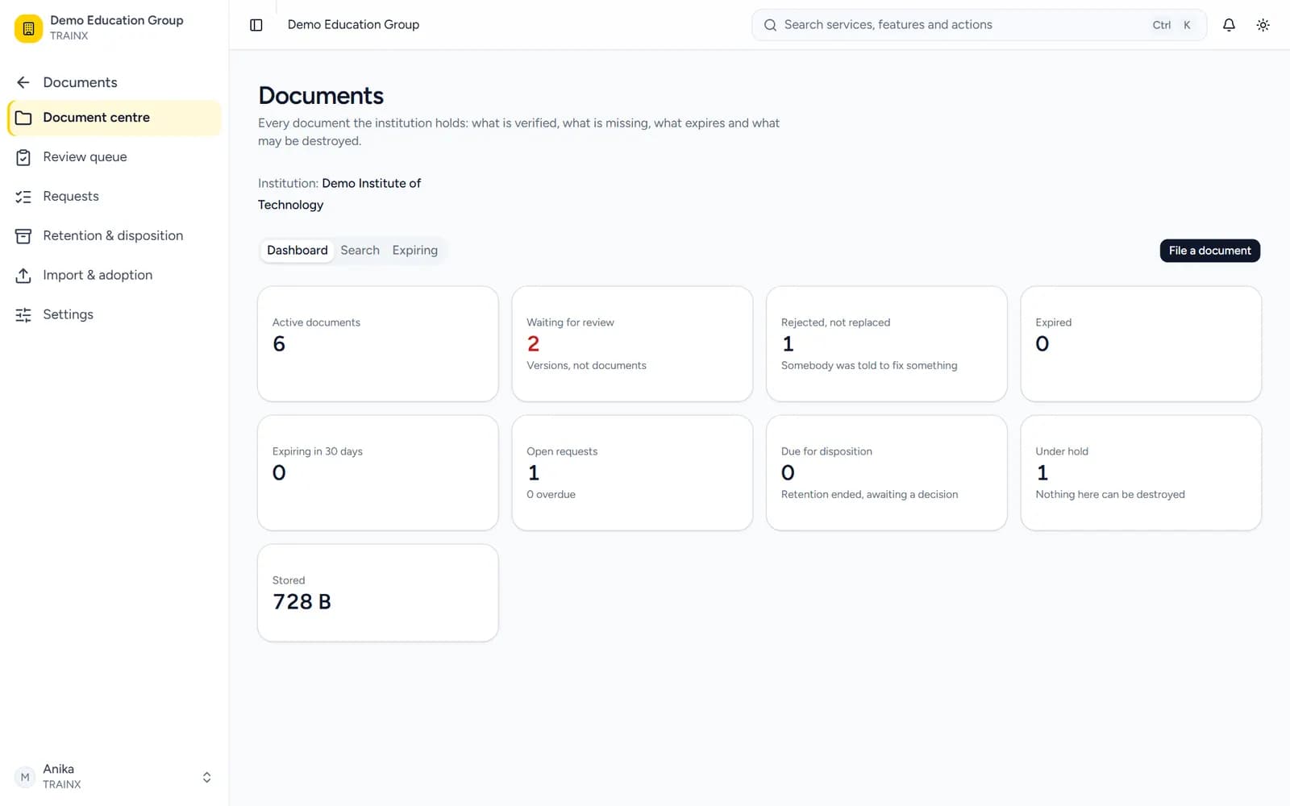Open the Review queue clipboard icon

[23, 157]
